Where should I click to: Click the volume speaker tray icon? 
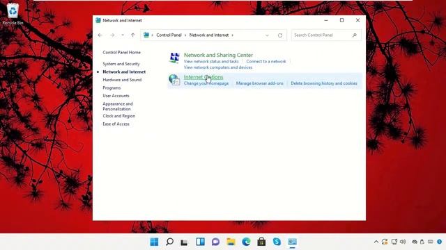pos(403,242)
